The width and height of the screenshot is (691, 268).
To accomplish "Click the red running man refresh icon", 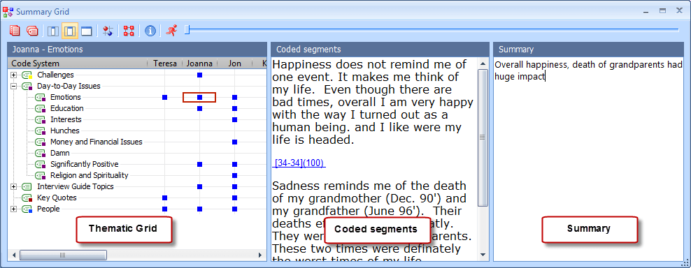I will tap(171, 31).
